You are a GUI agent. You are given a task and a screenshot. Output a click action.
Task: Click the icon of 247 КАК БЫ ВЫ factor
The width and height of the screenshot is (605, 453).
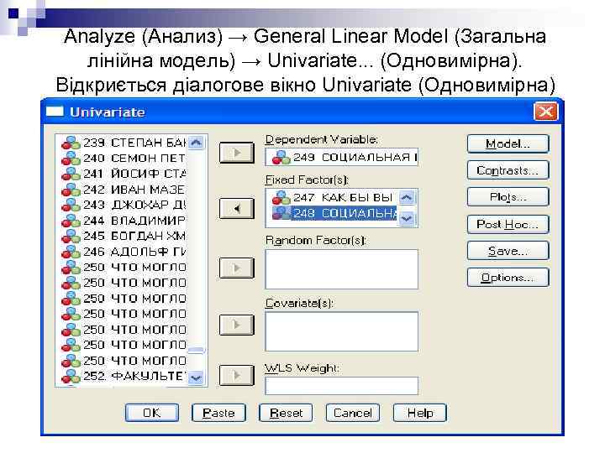click(281, 197)
